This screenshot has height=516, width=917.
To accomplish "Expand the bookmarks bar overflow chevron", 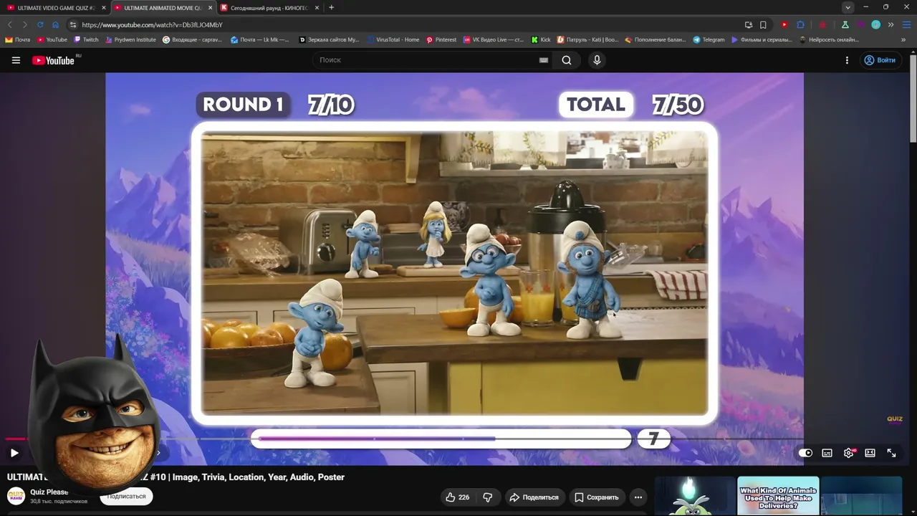I will (x=903, y=40).
